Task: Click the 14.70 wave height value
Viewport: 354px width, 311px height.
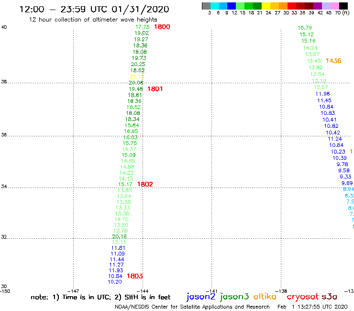Action: point(122,219)
